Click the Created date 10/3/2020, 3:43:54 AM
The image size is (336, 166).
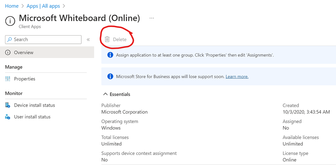coord(306,112)
